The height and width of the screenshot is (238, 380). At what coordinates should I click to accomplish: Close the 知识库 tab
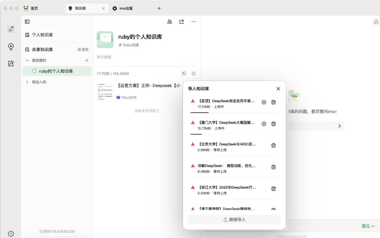103,8
